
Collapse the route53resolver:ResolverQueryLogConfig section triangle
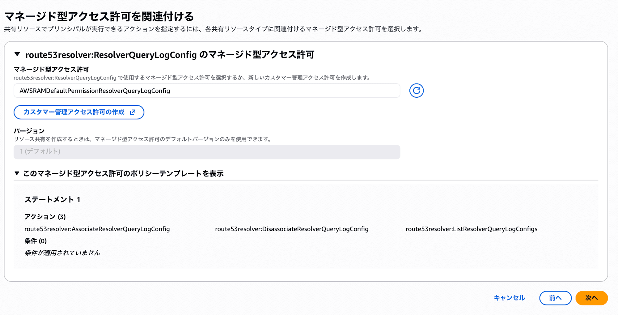[17, 54]
